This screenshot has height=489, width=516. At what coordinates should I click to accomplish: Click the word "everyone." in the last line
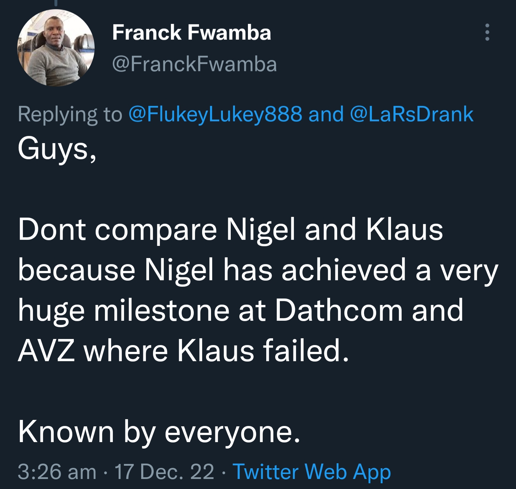232,432
